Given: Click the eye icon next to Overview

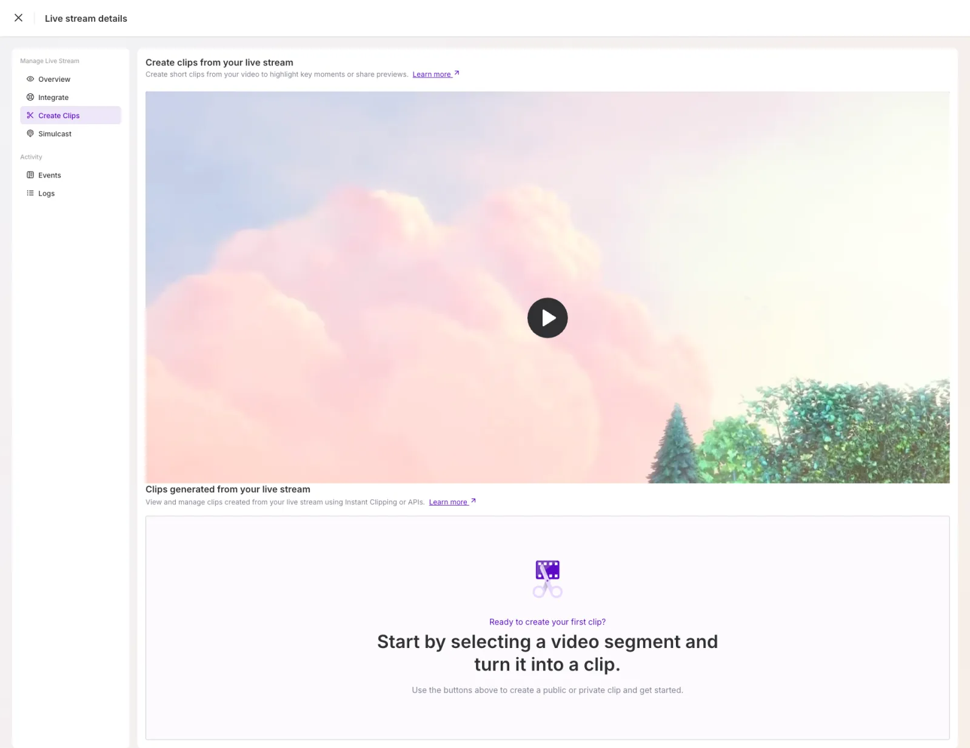Looking at the screenshot, I should pos(30,79).
